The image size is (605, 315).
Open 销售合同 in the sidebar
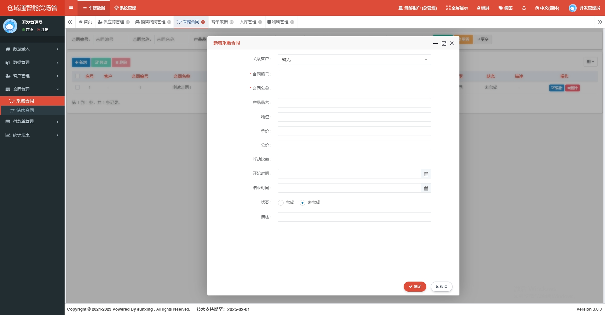[25, 110]
